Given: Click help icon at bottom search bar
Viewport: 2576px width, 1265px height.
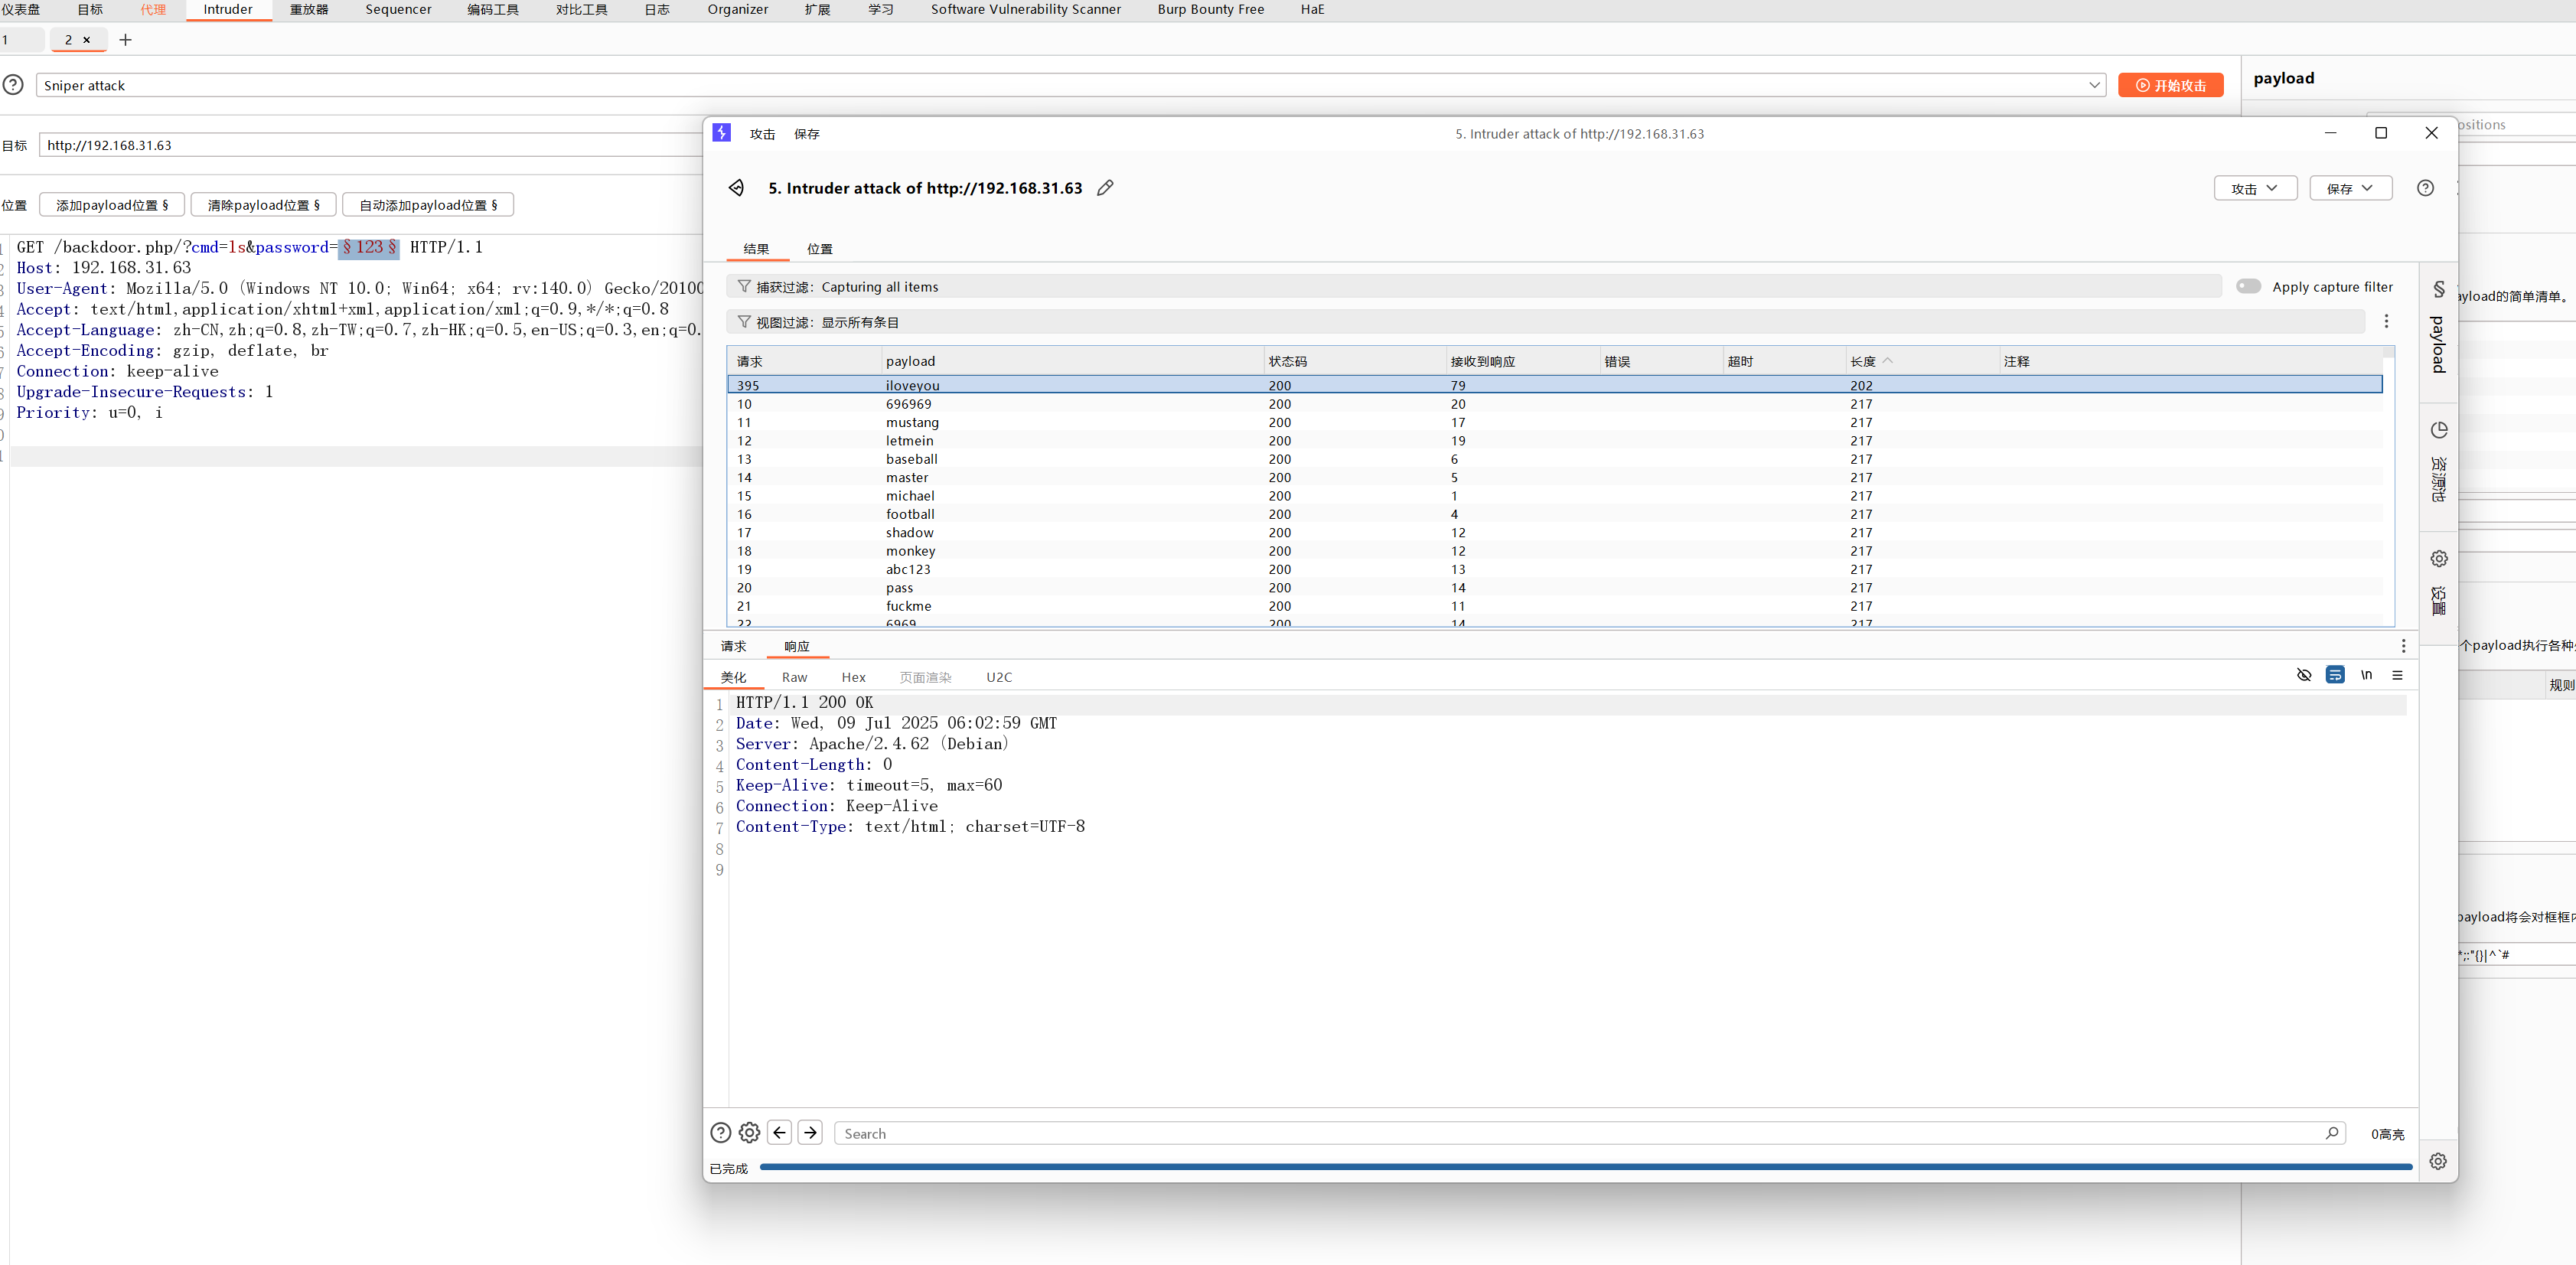Looking at the screenshot, I should tap(720, 1133).
